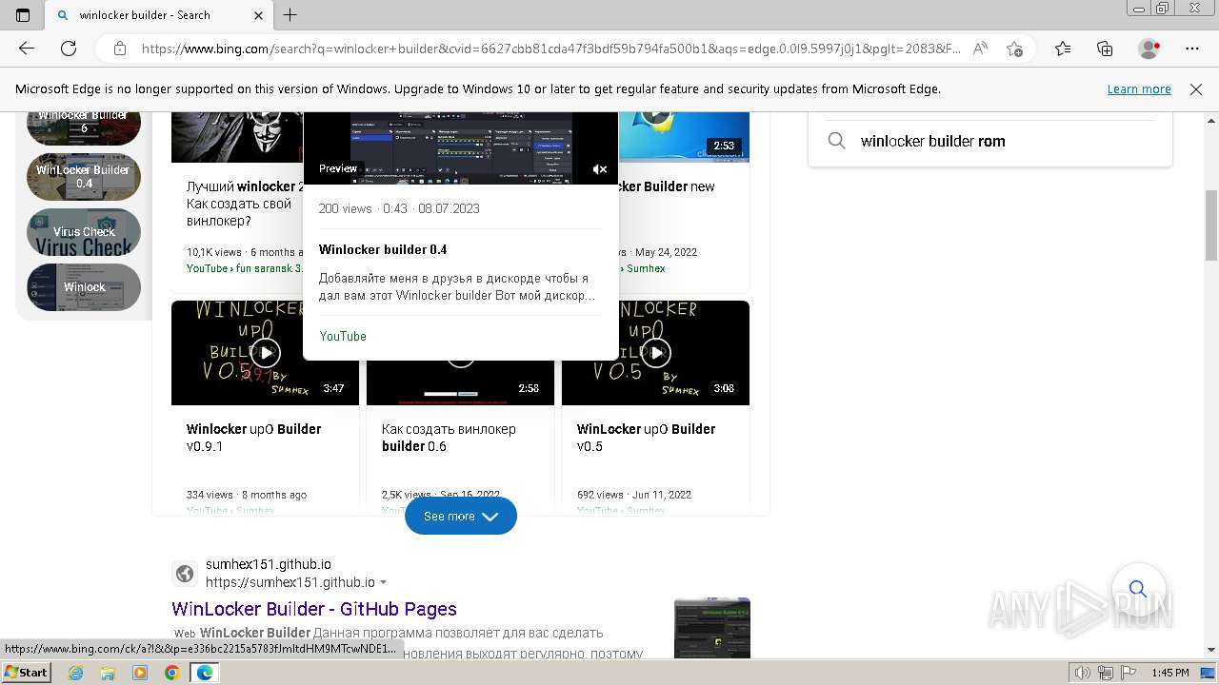Select the Virus Check chip
Image resolution: width=1219 pixels, height=685 pixels.
[x=84, y=232]
